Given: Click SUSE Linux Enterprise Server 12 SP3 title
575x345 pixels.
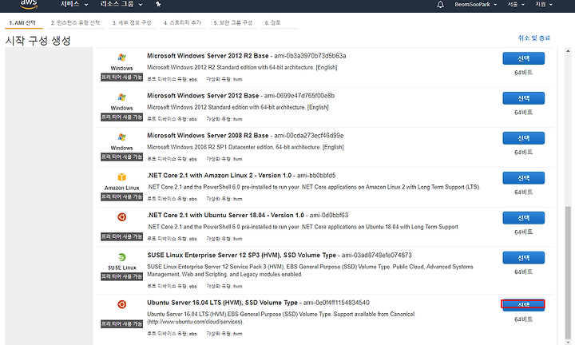Looking at the screenshot, I should point(242,256).
